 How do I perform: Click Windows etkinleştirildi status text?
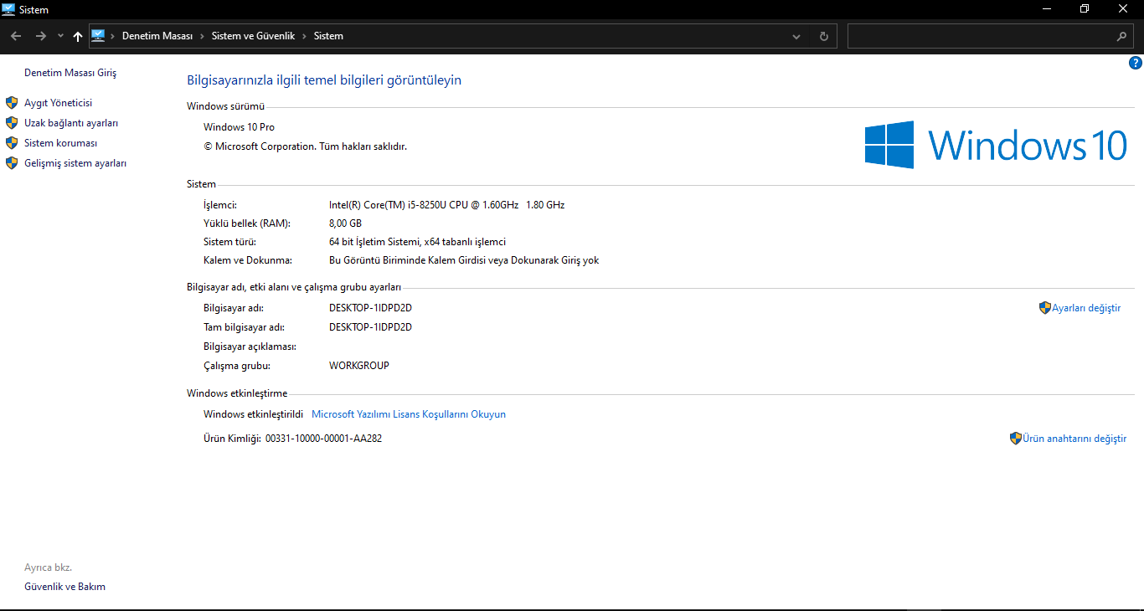click(x=253, y=414)
